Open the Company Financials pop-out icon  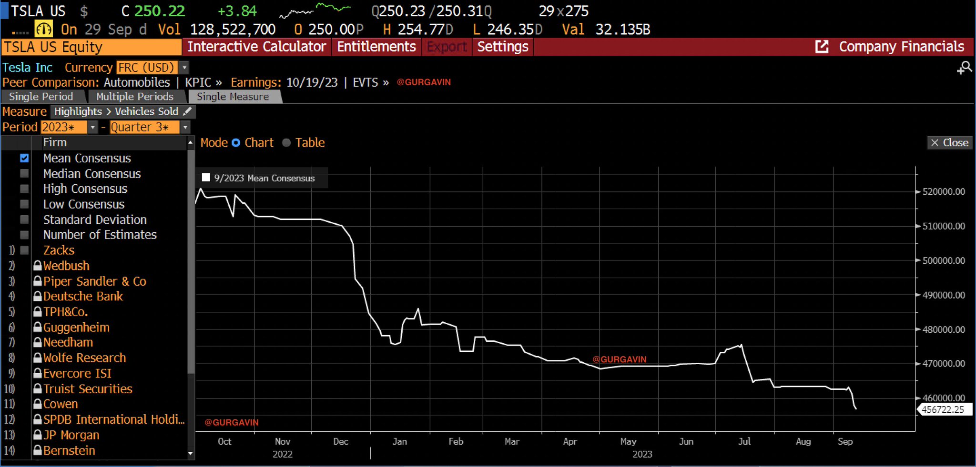822,47
